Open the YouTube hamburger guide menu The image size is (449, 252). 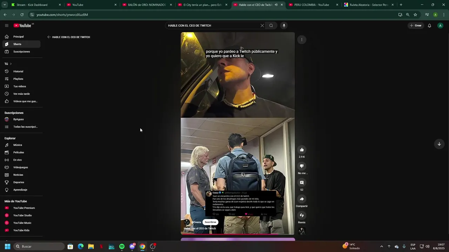click(7, 26)
